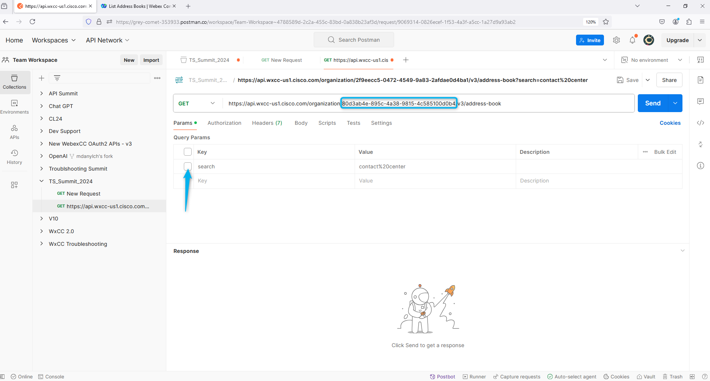710x381 pixels.
Task: Switch to the Authorization tab
Action: pyautogui.click(x=224, y=123)
